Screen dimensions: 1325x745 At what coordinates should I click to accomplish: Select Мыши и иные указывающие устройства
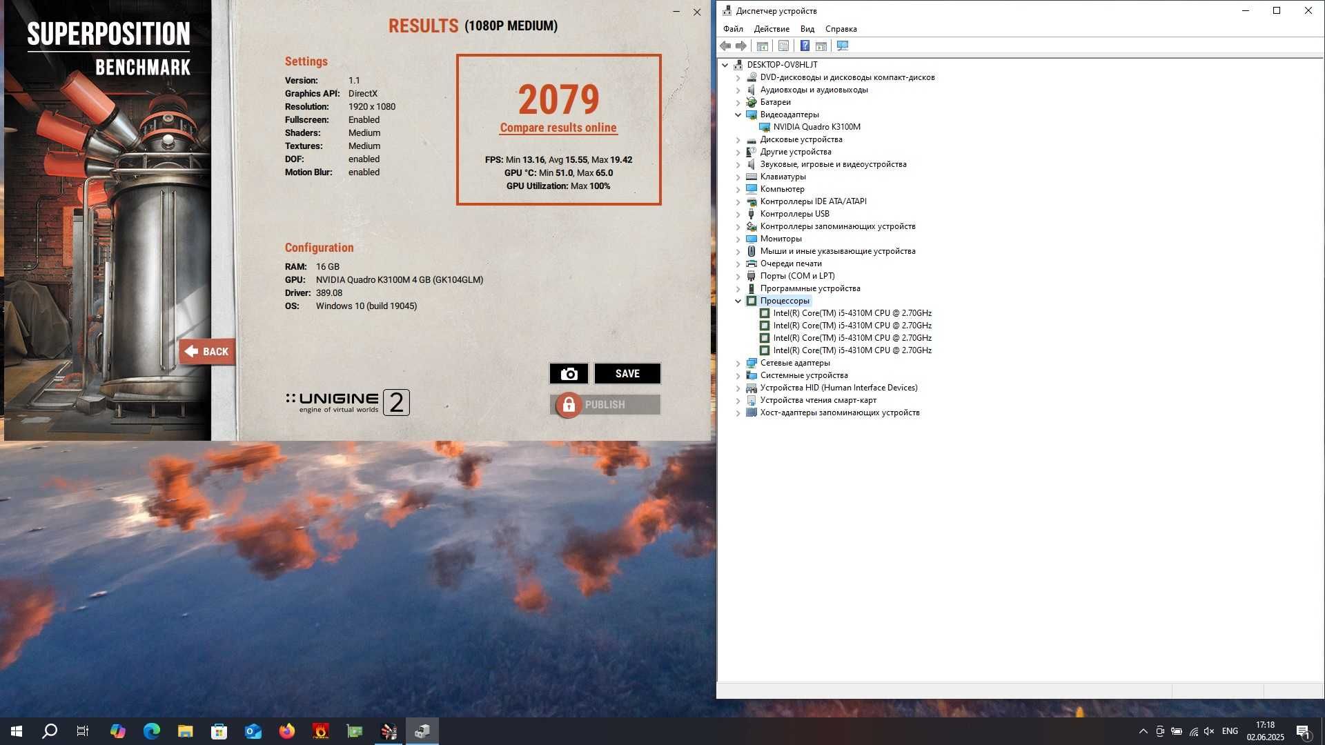click(838, 251)
